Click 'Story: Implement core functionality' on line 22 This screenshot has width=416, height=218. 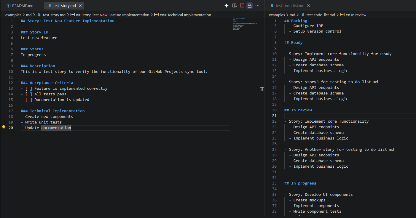(x=329, y=121)
